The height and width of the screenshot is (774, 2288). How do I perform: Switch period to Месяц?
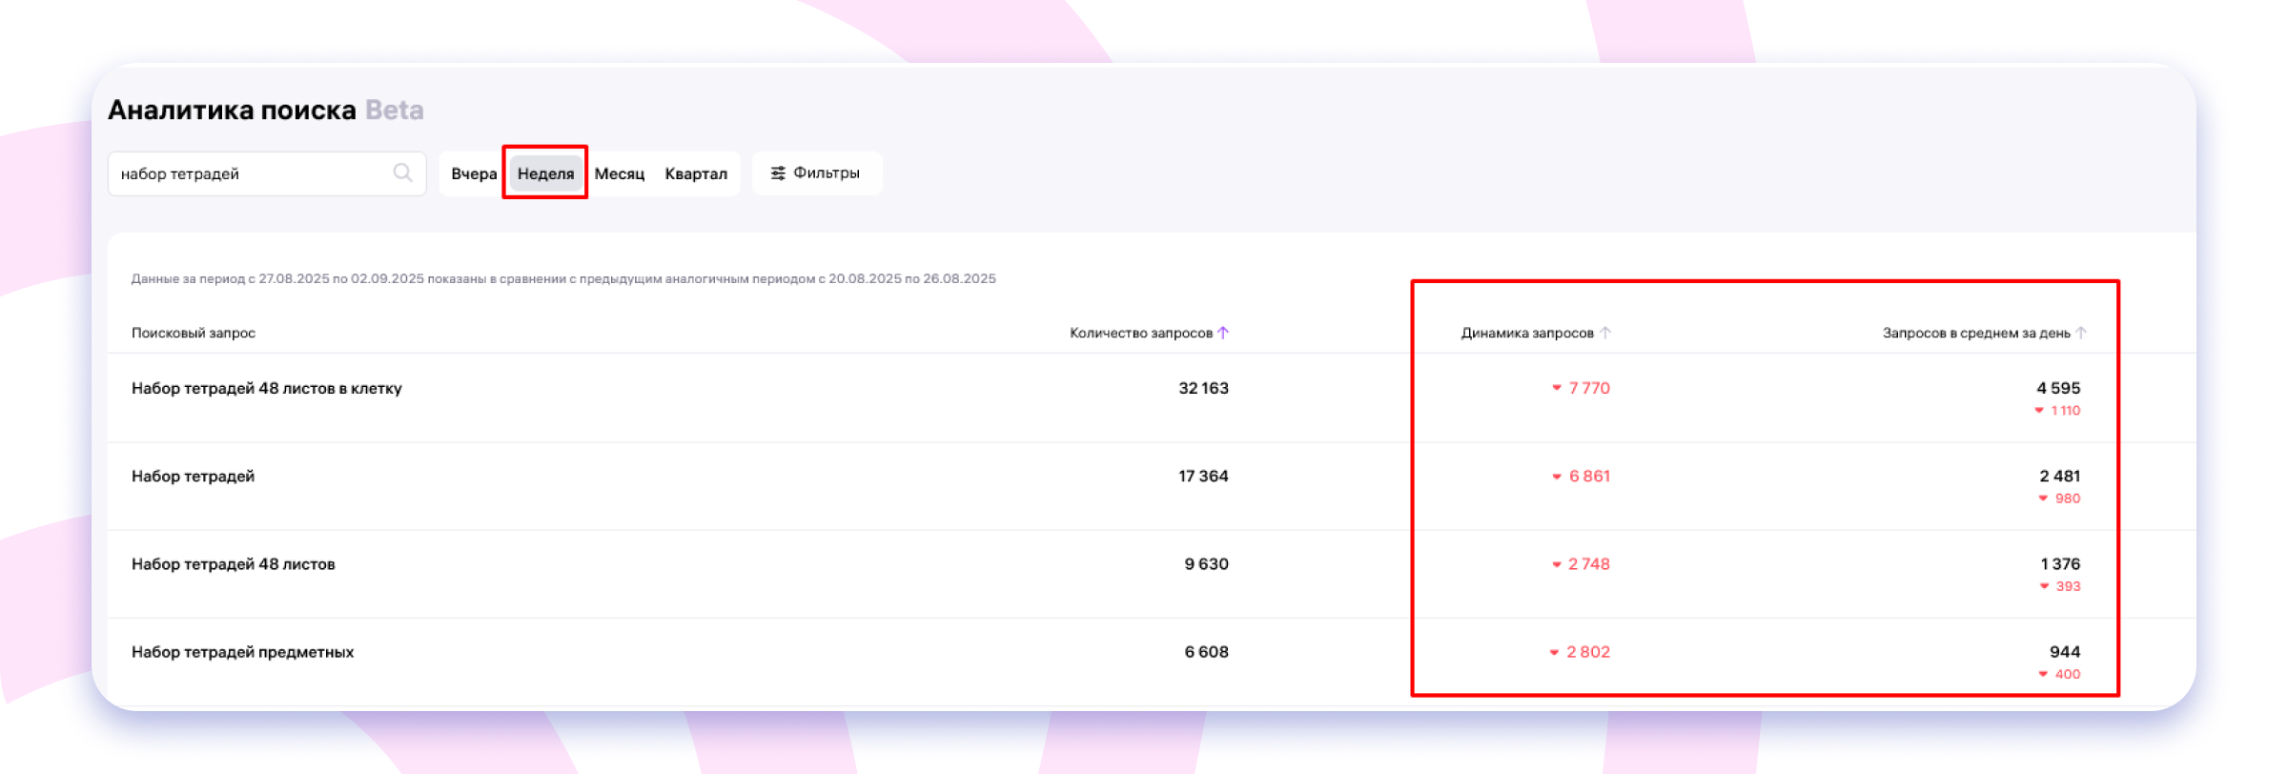(620, 173)
